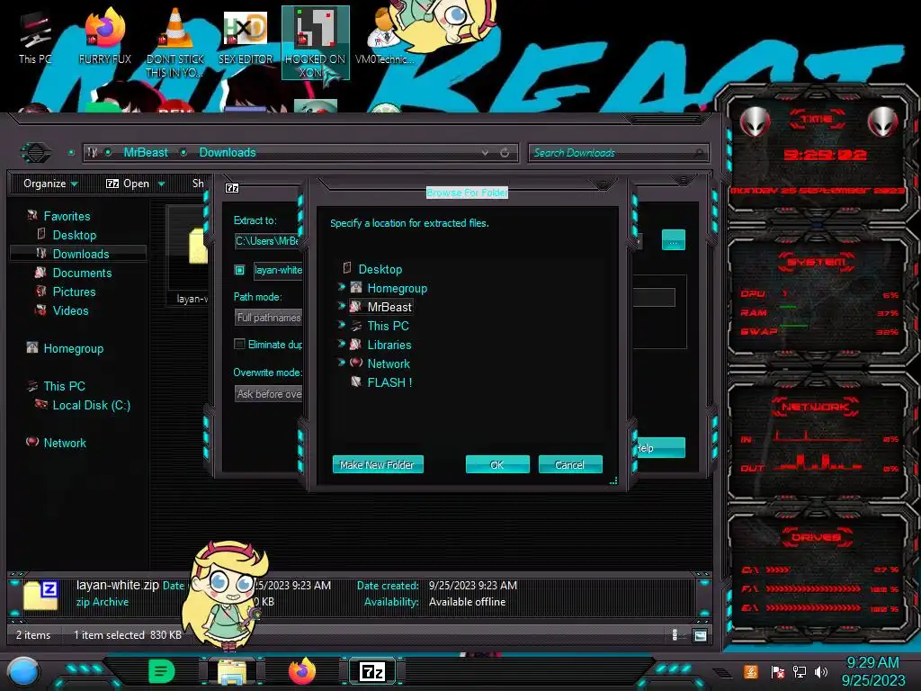Click the Explorer back navigation button
Viewport: 921px width, 691px height.
click(x=36, y=153)
